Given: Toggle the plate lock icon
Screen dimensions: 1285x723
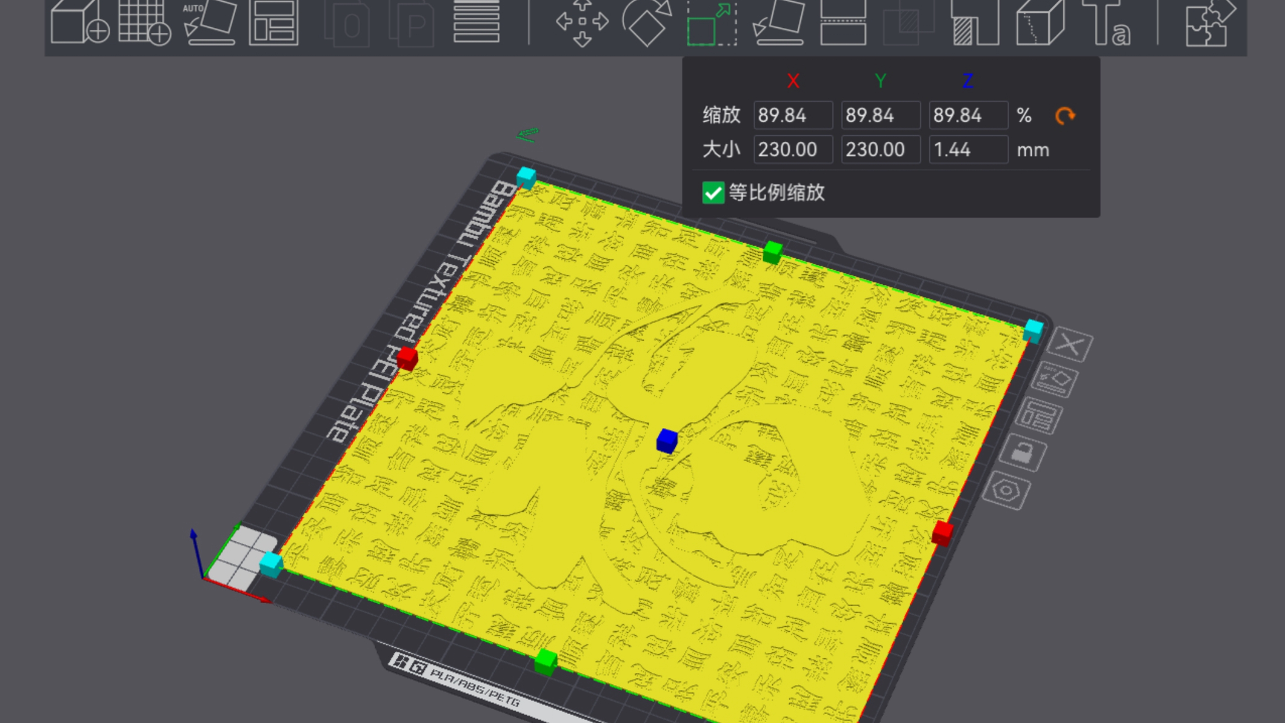Looking at the screenshot, I should click(x=1023, y=453).
